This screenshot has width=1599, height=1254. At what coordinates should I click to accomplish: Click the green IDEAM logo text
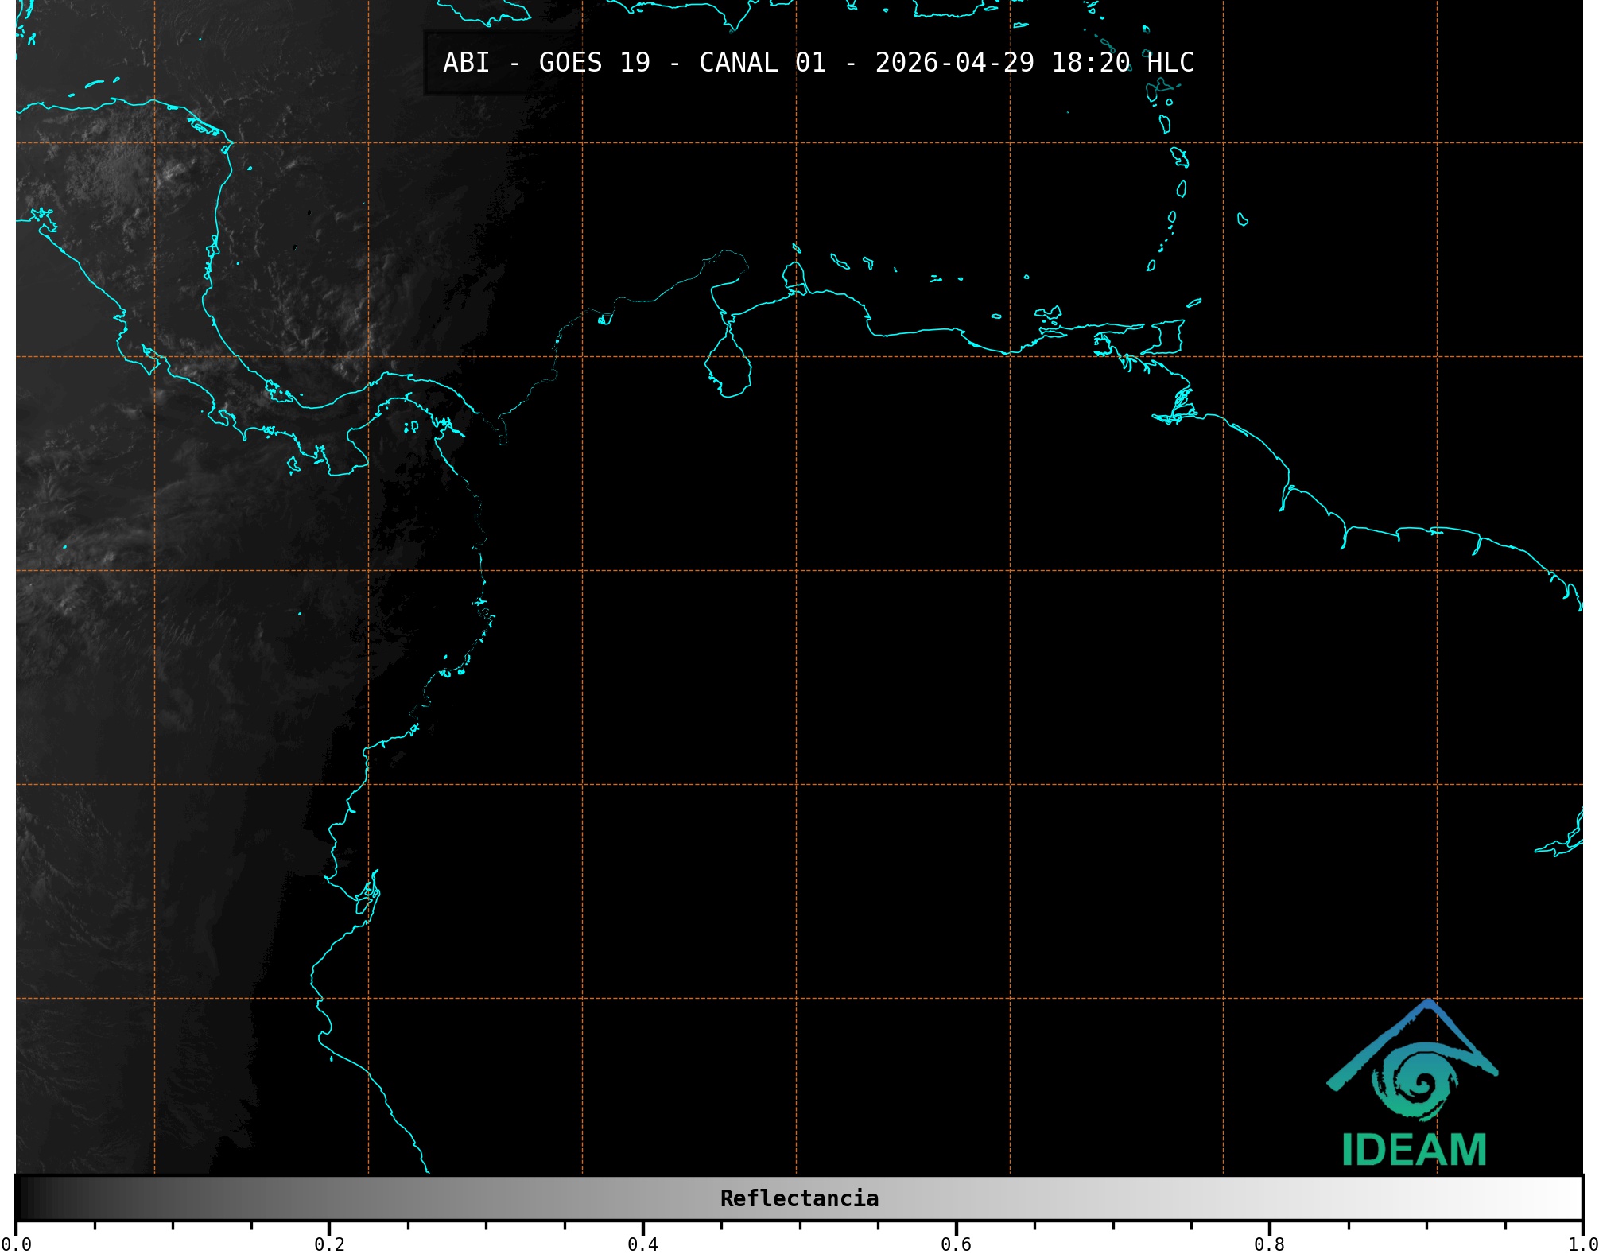pyautogui.click(x=1414, y=1150)
